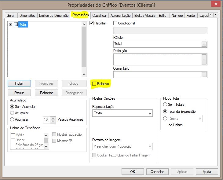Open the Definição expression editor ellipsis button
223x180 pixels.
pos(204,60)
